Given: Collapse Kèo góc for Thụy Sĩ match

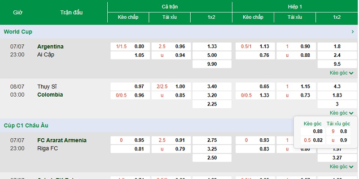Looking at the screenshot, I should click(x=341, y=113).
